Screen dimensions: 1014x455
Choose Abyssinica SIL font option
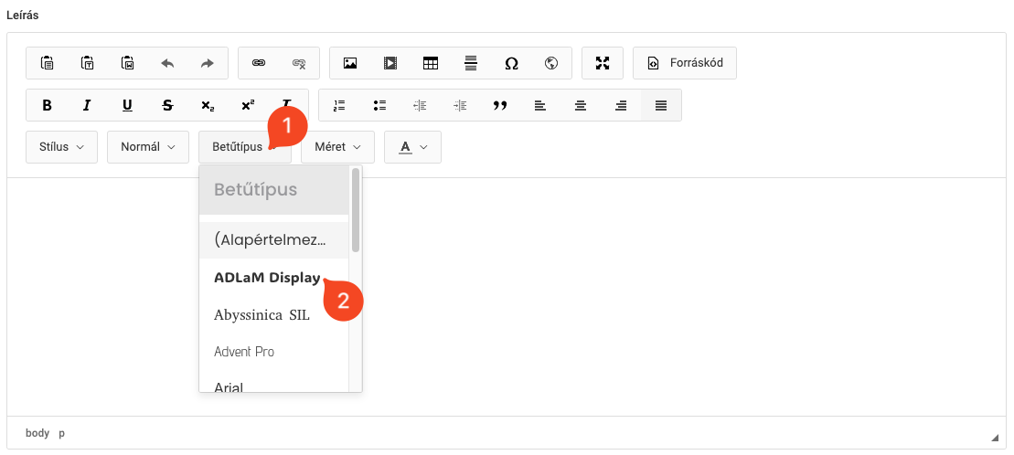coord(262,315)
